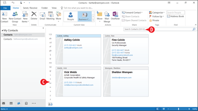Open the Follow Up dropdown
The height and width of the screenshot is (111, 198).
(156, 17)
